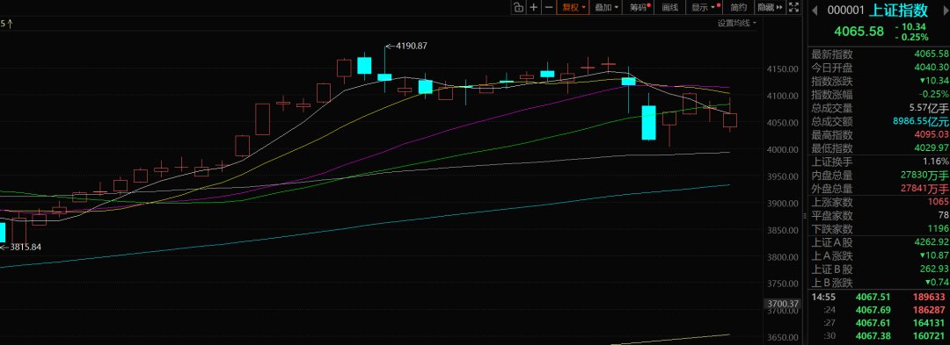This screenshot has height=345, width=950.
Task: Click the 简约 view button
Action: [739, 7]
